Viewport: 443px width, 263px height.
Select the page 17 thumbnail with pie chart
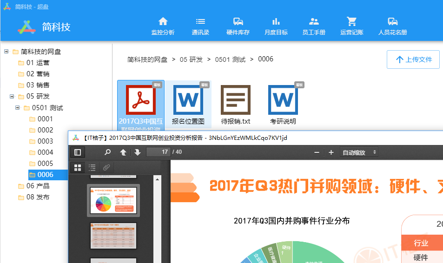tap(113, 201)
